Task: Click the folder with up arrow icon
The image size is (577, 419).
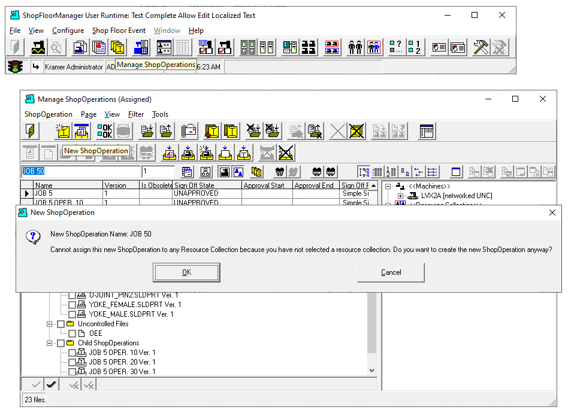Action: coord(165,131)
